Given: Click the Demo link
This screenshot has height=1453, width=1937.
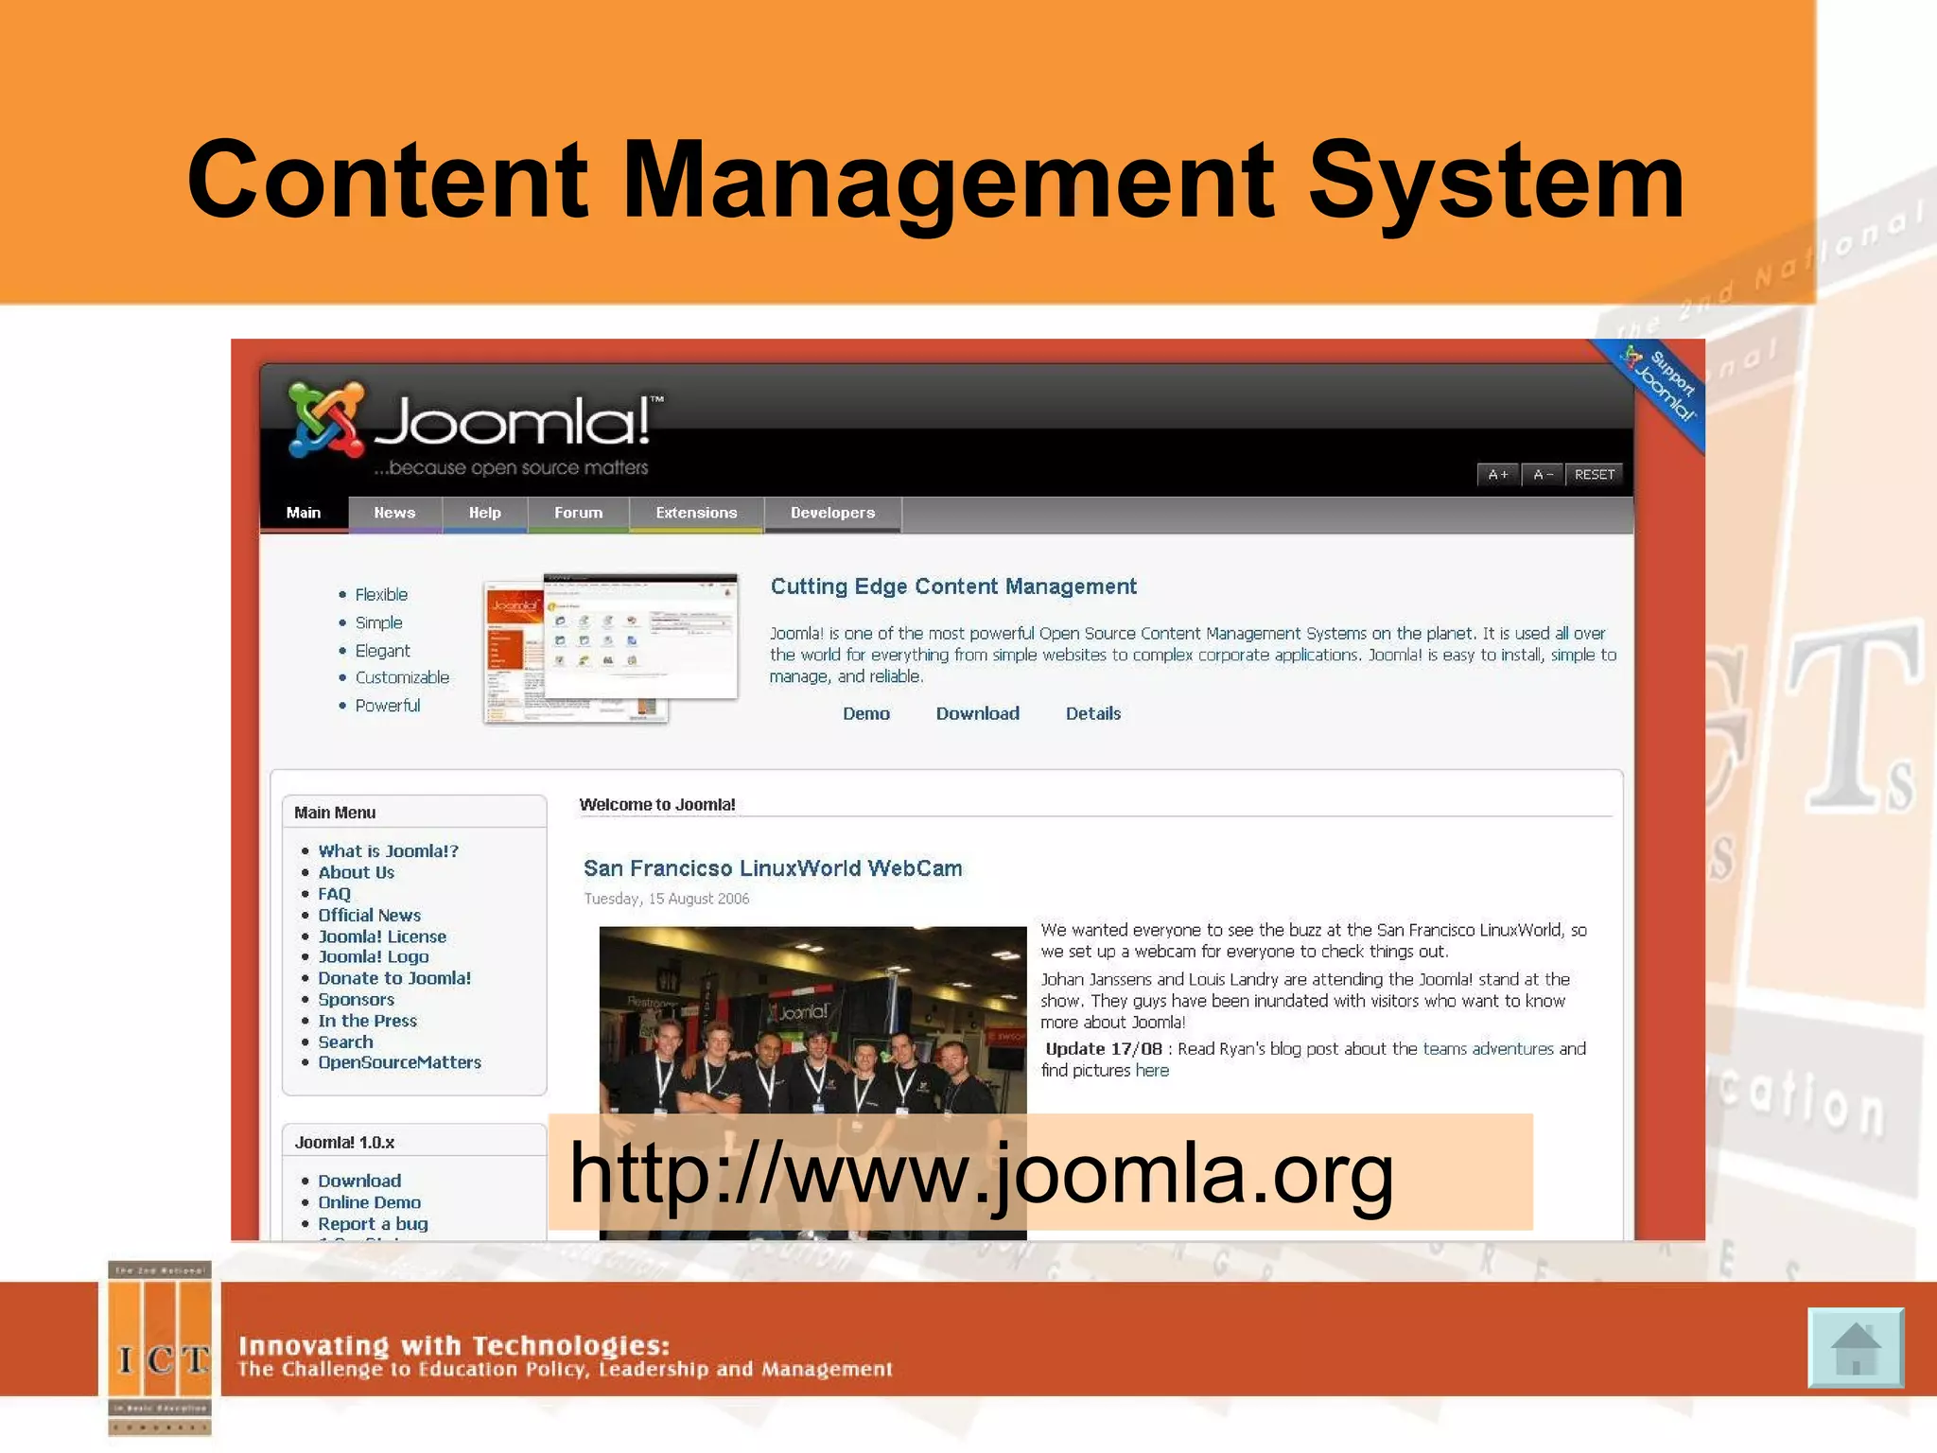Looking at the screenshot, I should click(x=865, y=714).
